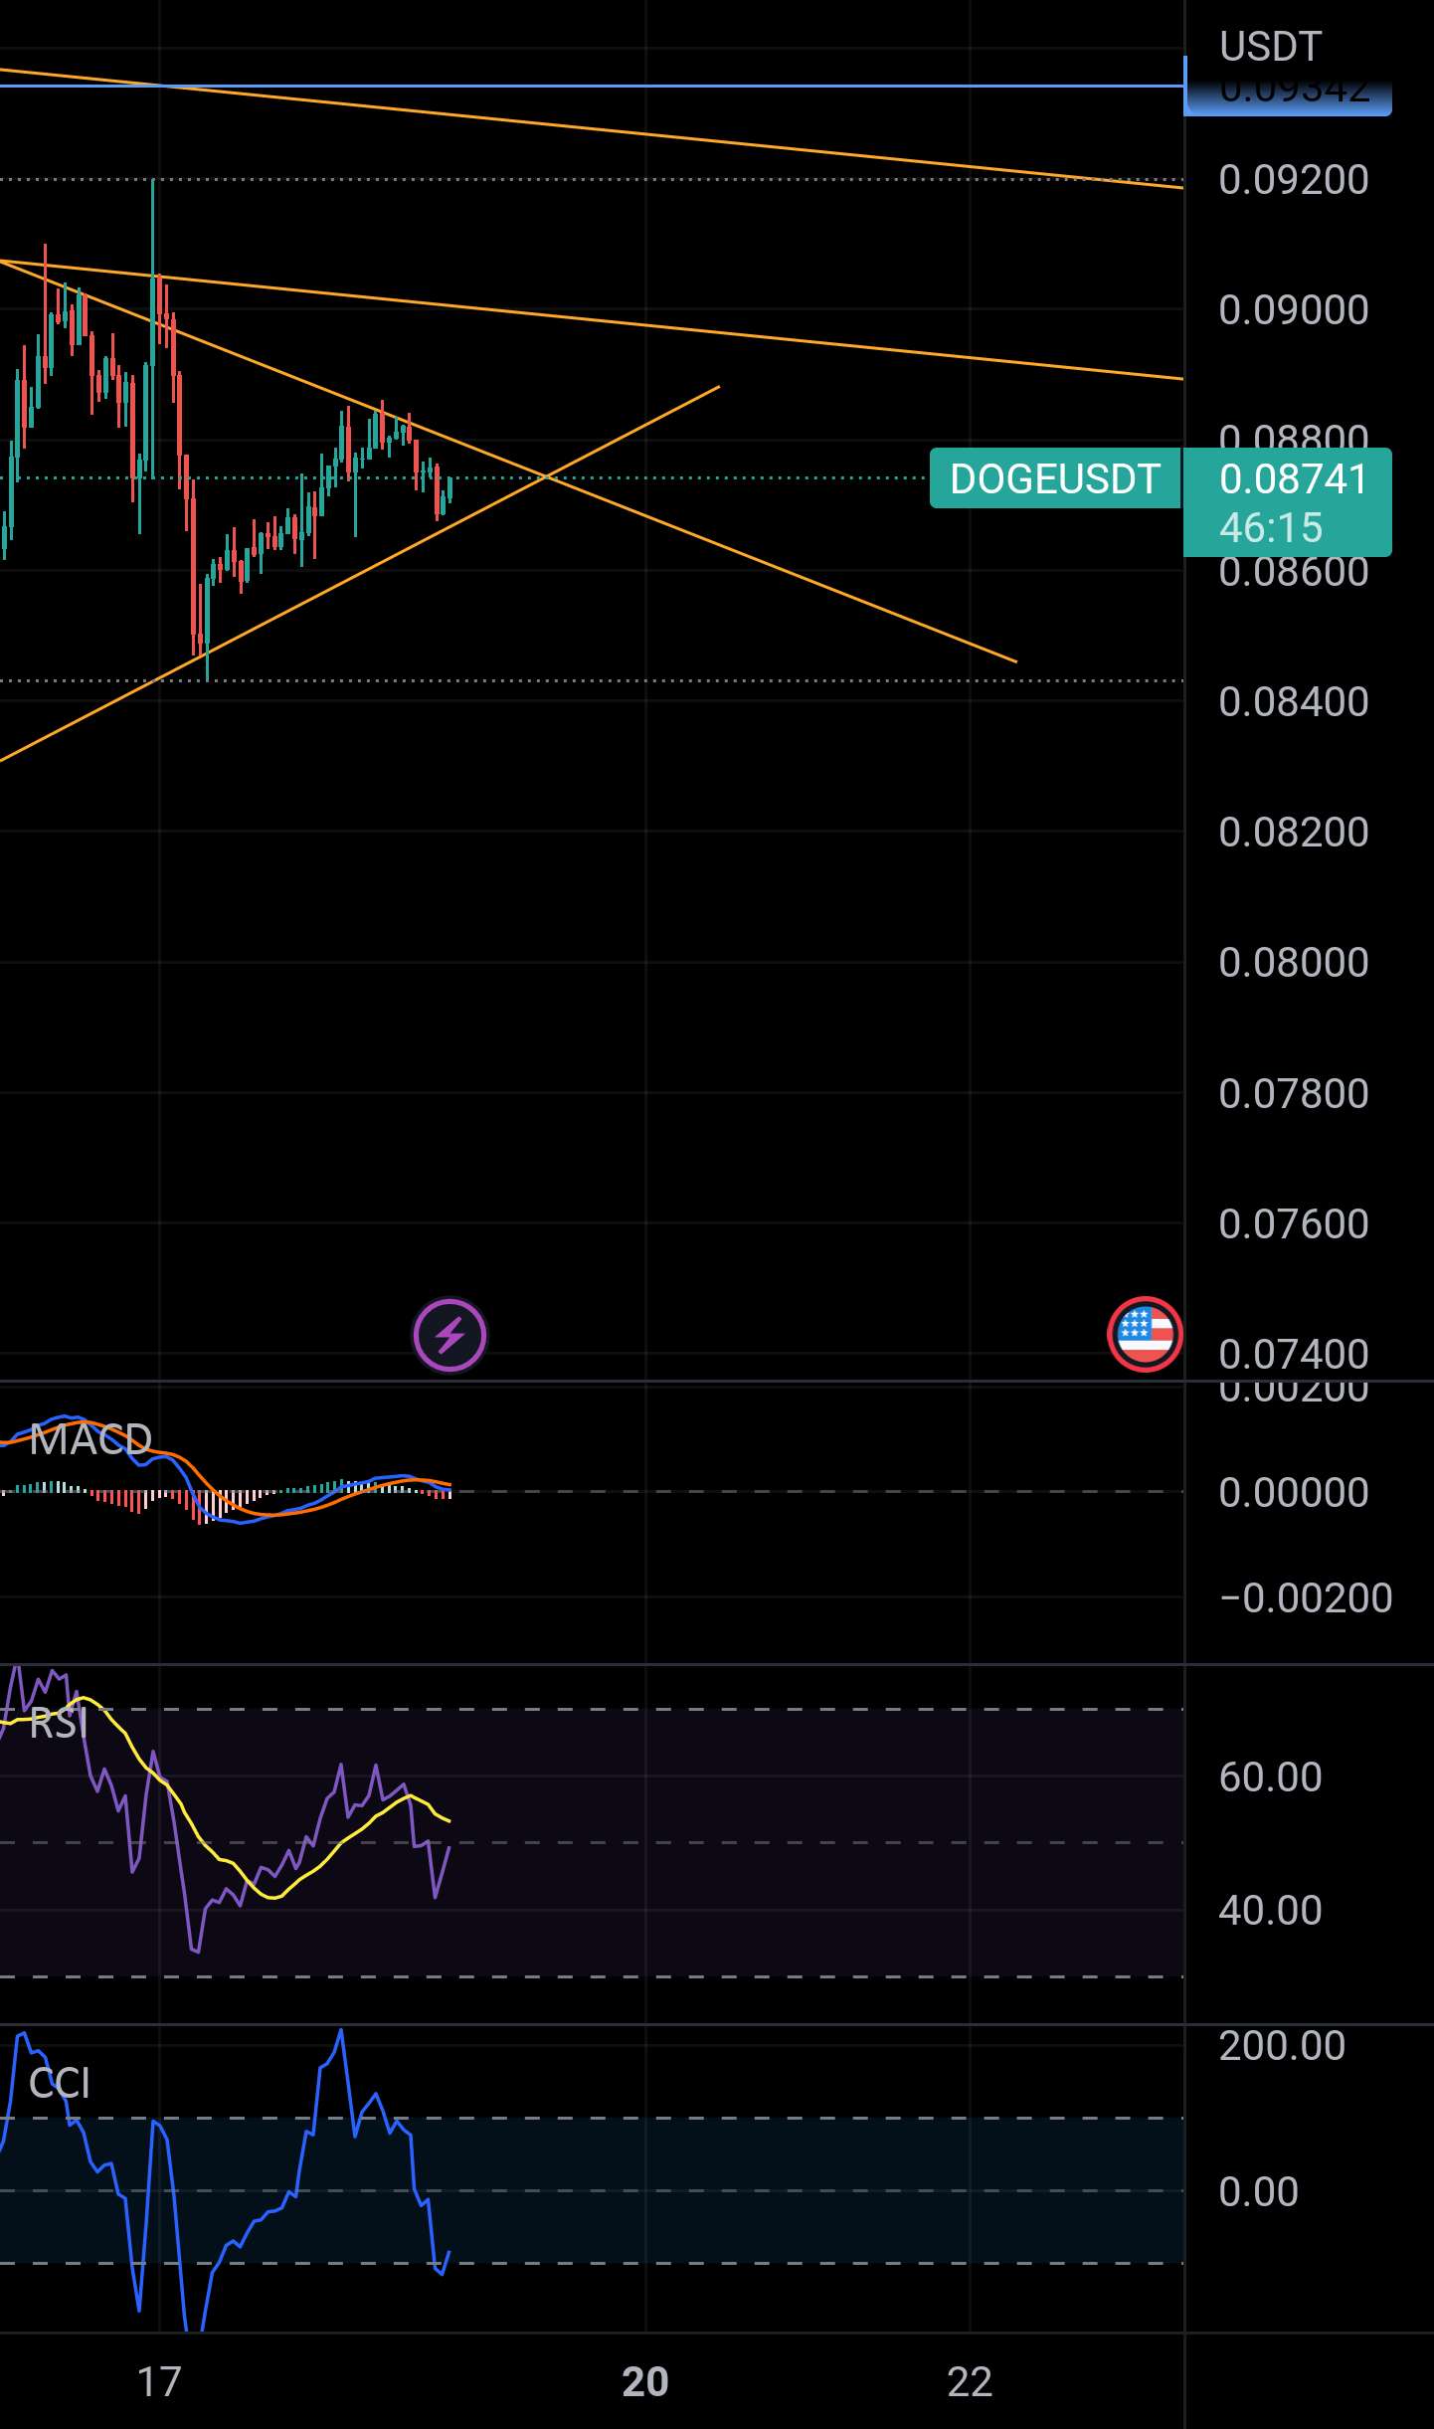Click the 0.08200 price axis label

pyautogui.click(x=1294, y=833)
